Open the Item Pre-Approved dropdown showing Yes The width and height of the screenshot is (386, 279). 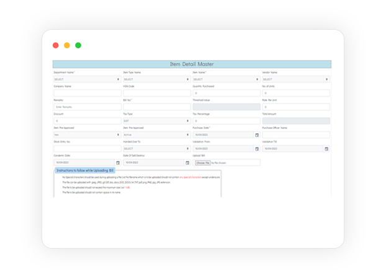88,135
